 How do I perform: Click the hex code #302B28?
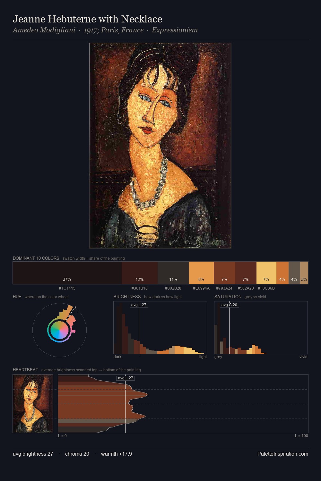click(x=173, y=288)
